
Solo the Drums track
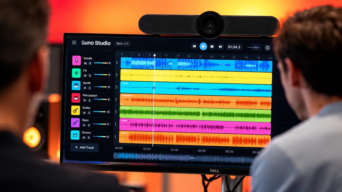click(89, 138)
